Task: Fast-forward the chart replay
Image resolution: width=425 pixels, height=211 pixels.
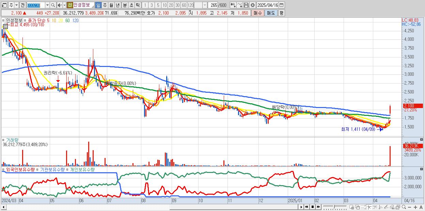Action: [x=318, y=207]
